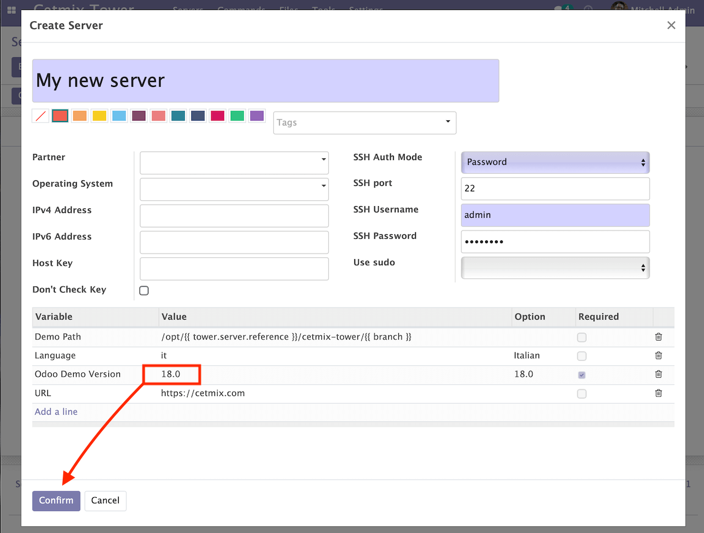Open the SSH Auth Mode selector
This screenshot has height=533, width=704.
pyautogui.click(x=555, y=162)
